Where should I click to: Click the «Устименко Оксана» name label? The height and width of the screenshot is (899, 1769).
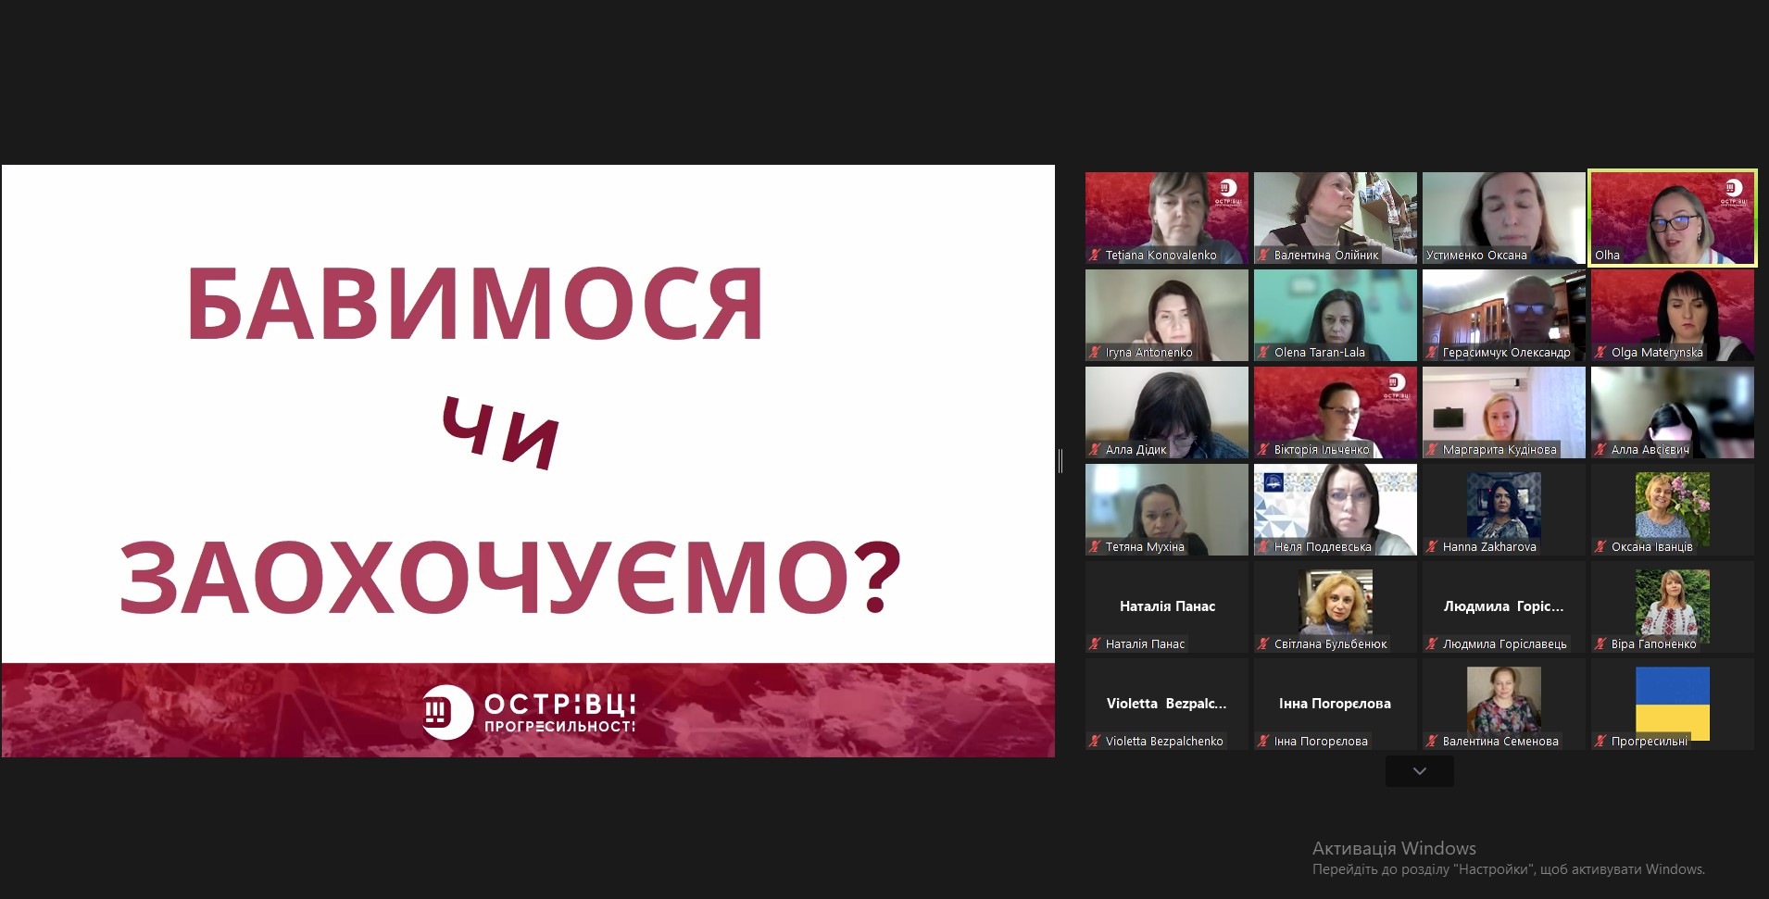(x=1476, y=255)
